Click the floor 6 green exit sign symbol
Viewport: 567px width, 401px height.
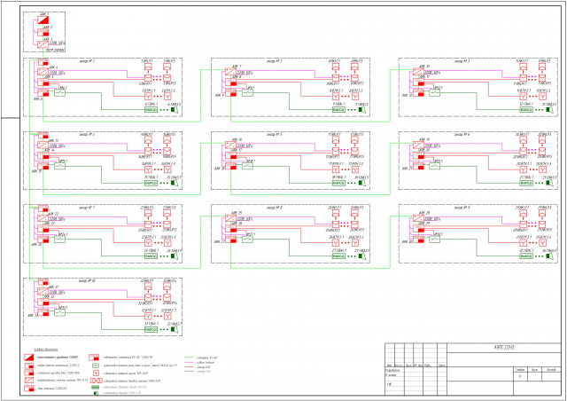525,183
